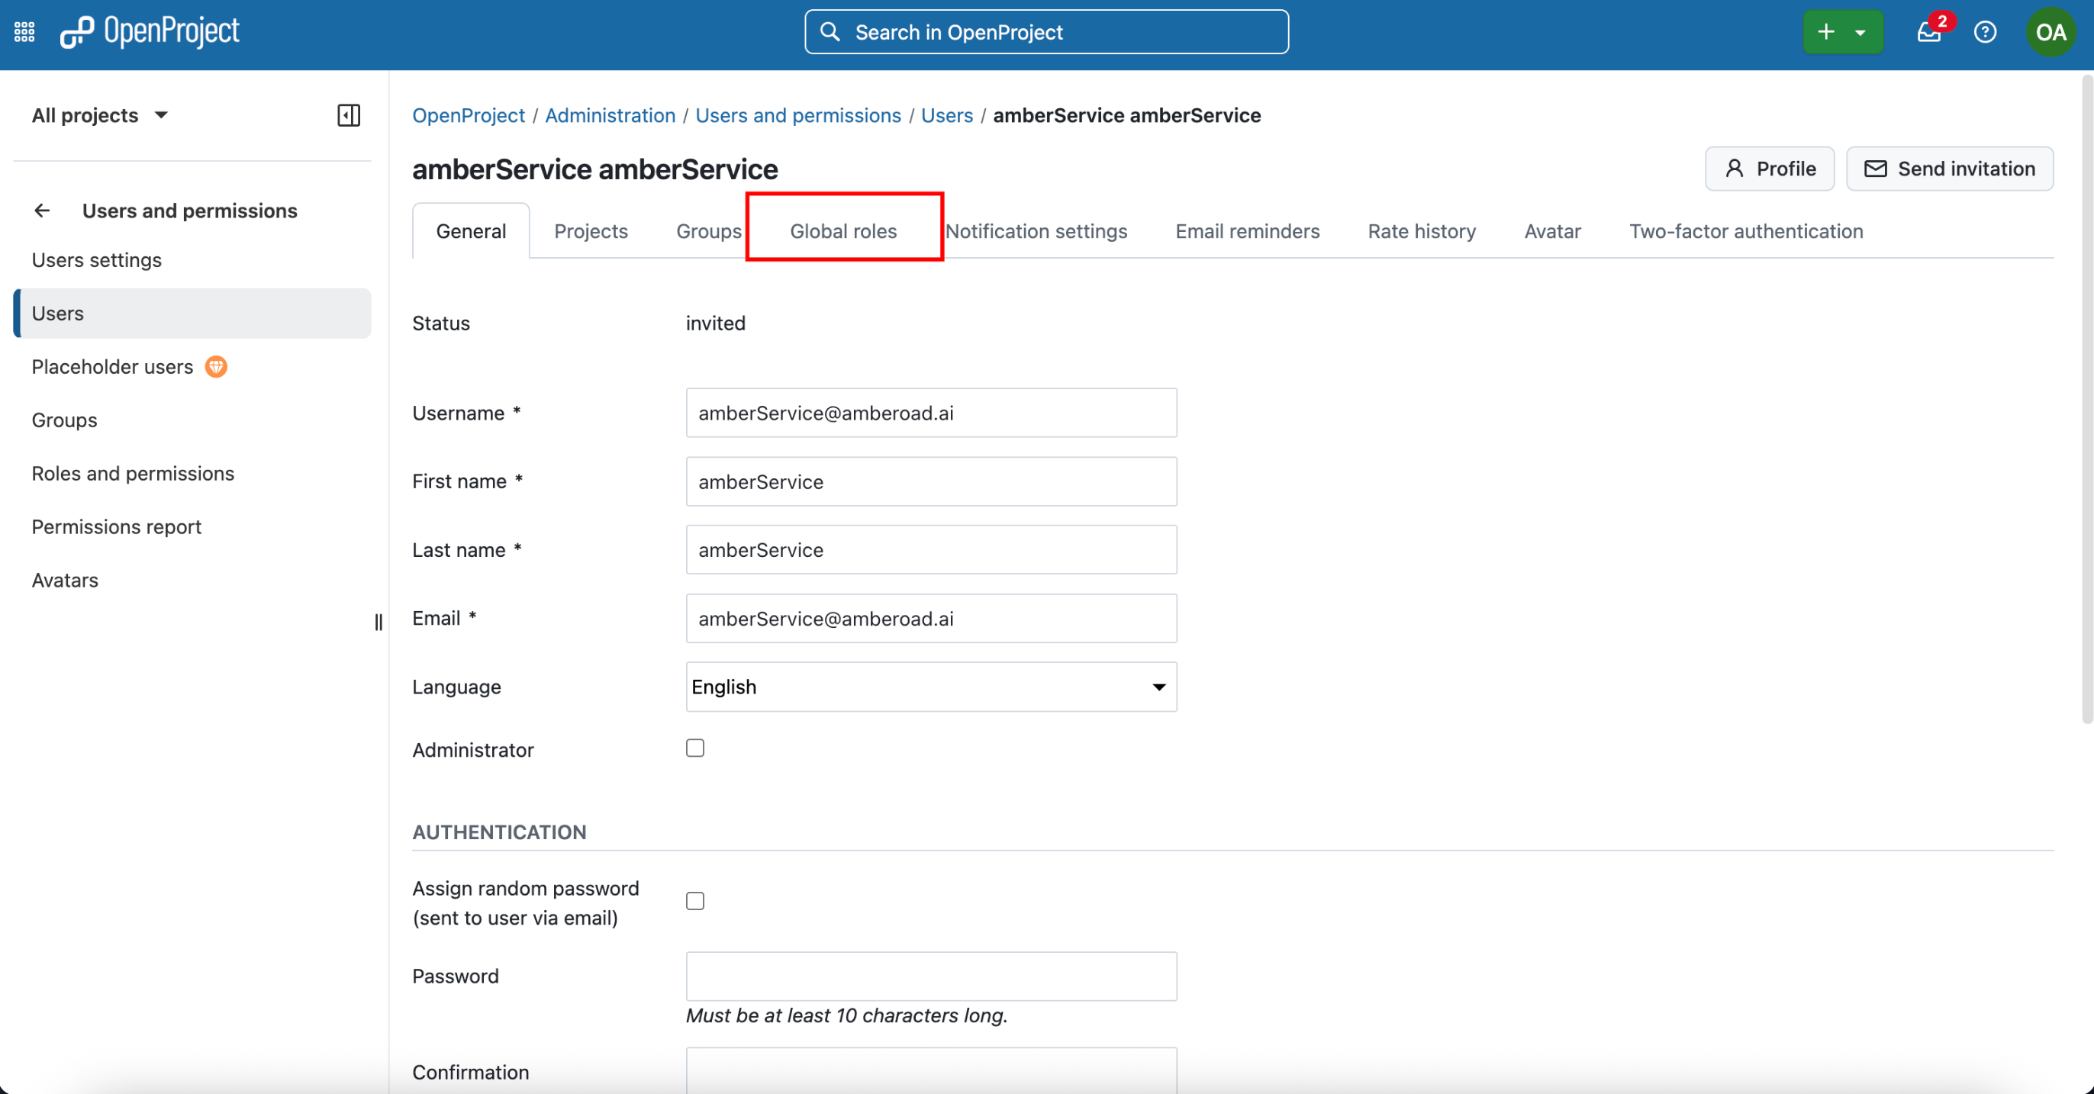This screenshot has width=2094, height=1094.
Task: Click the Confirmation input field
Action: (x=931, y=1070)
